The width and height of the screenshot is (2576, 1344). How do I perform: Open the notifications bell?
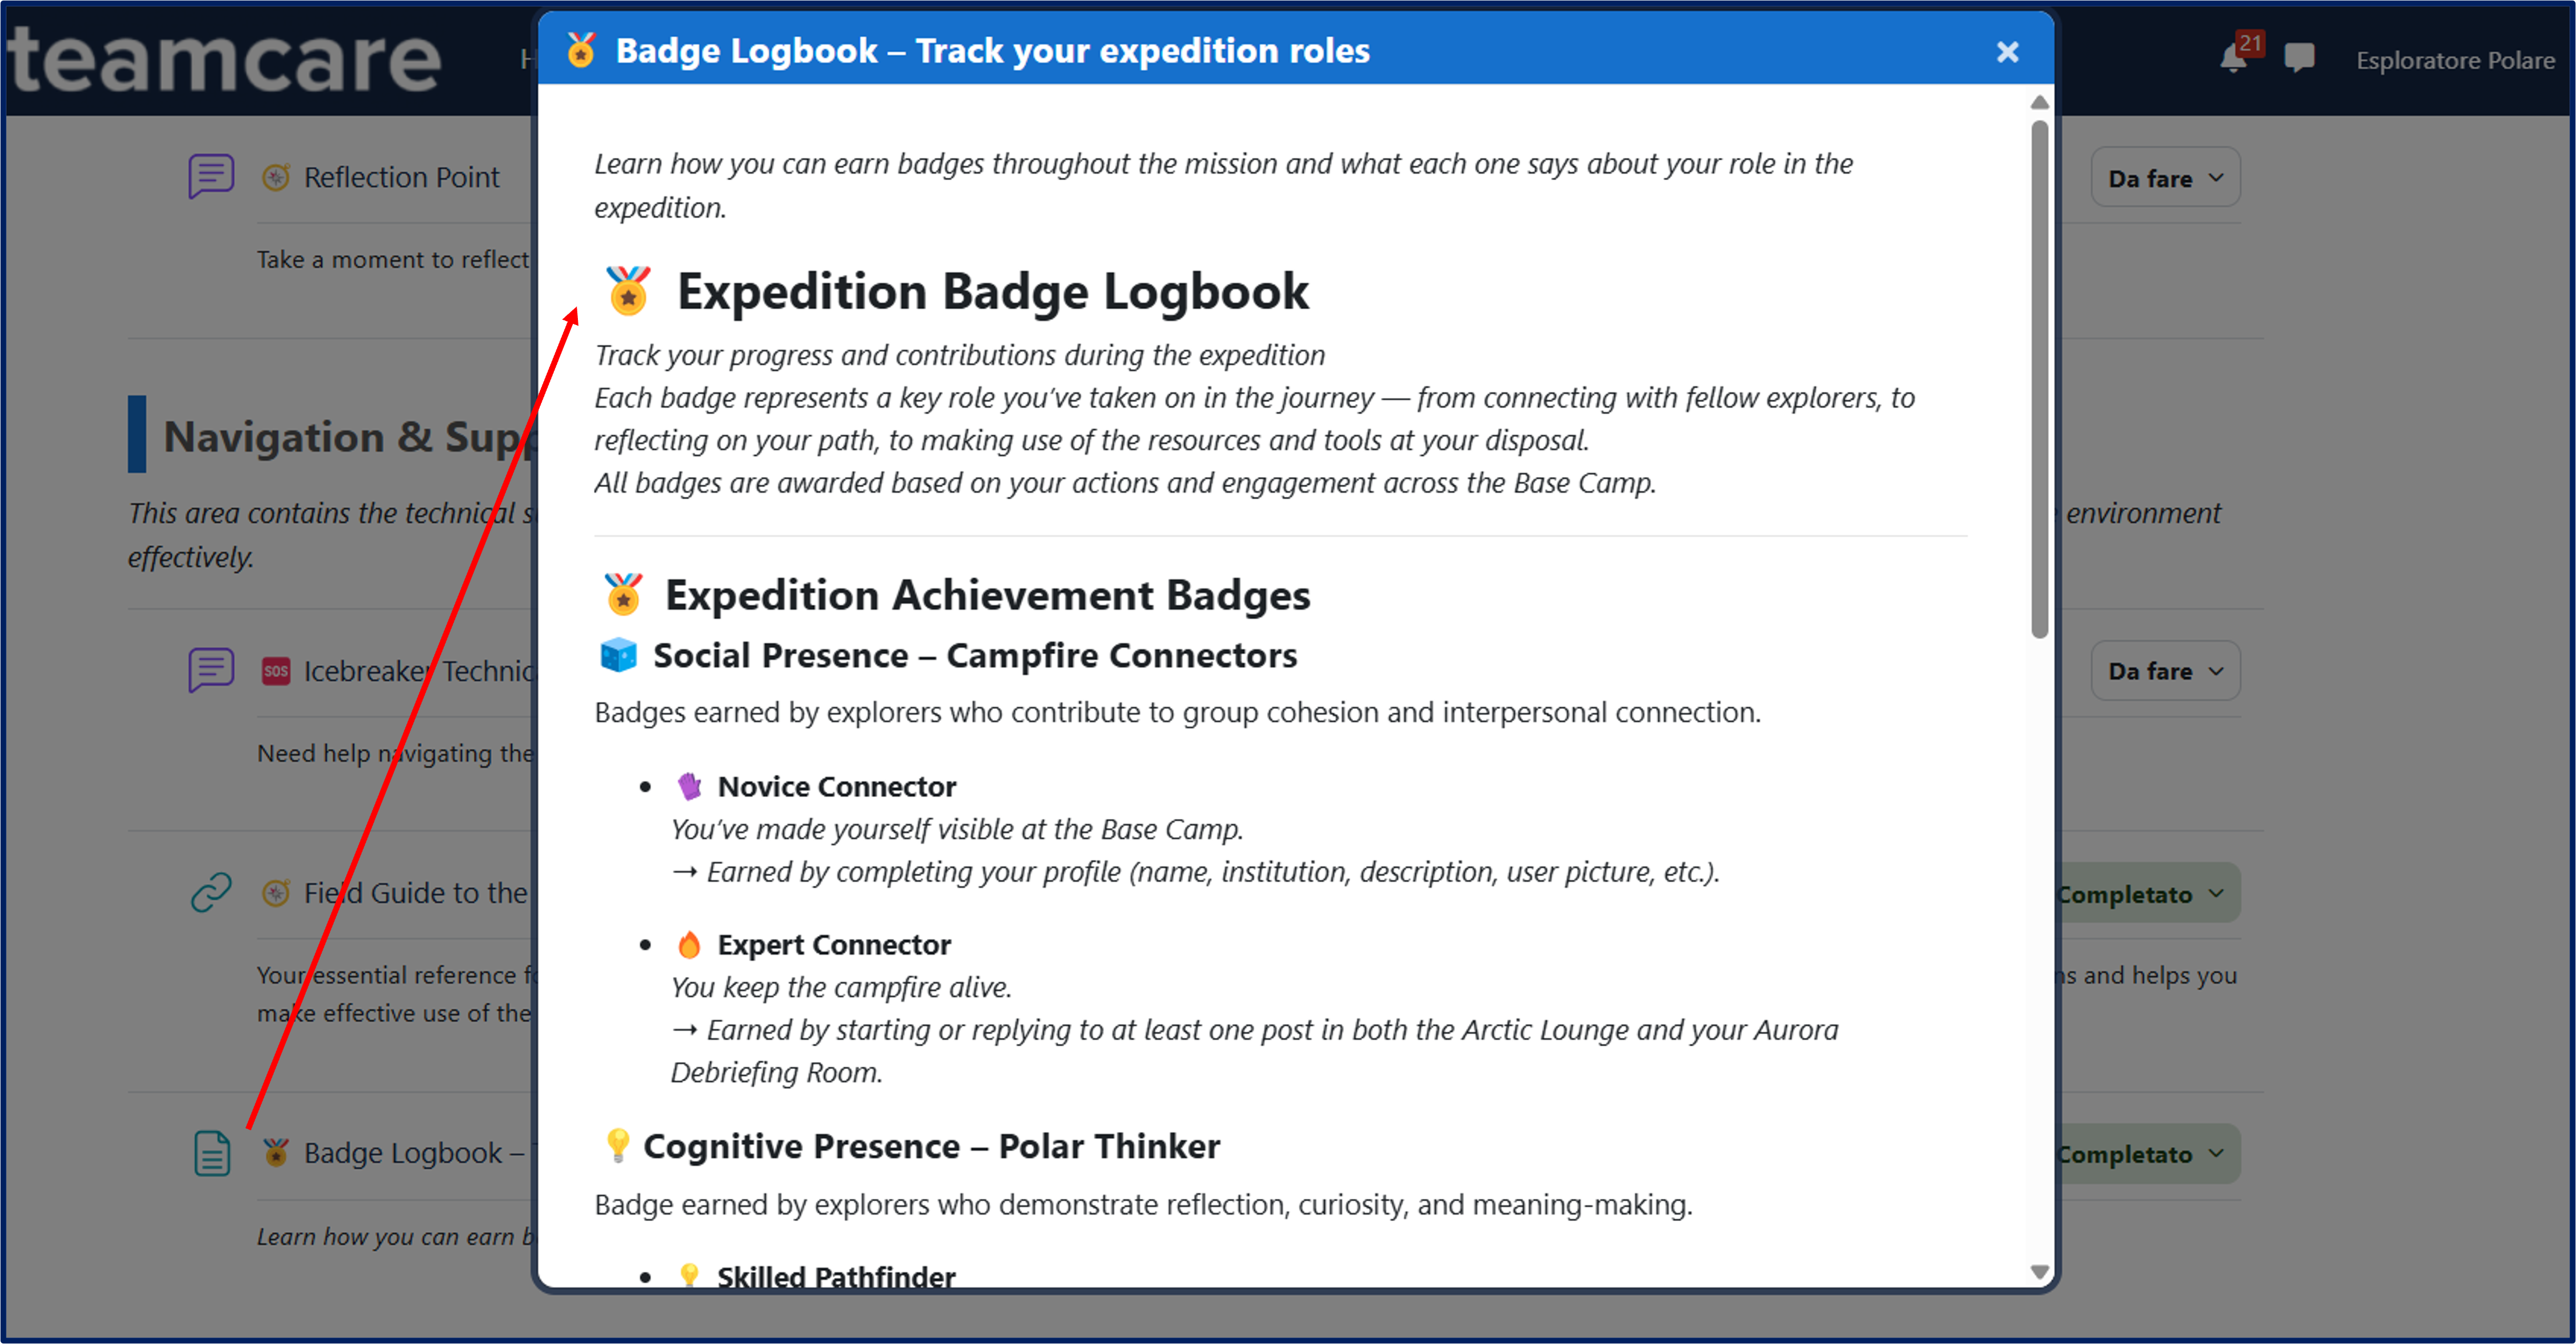coord(2232,59)
